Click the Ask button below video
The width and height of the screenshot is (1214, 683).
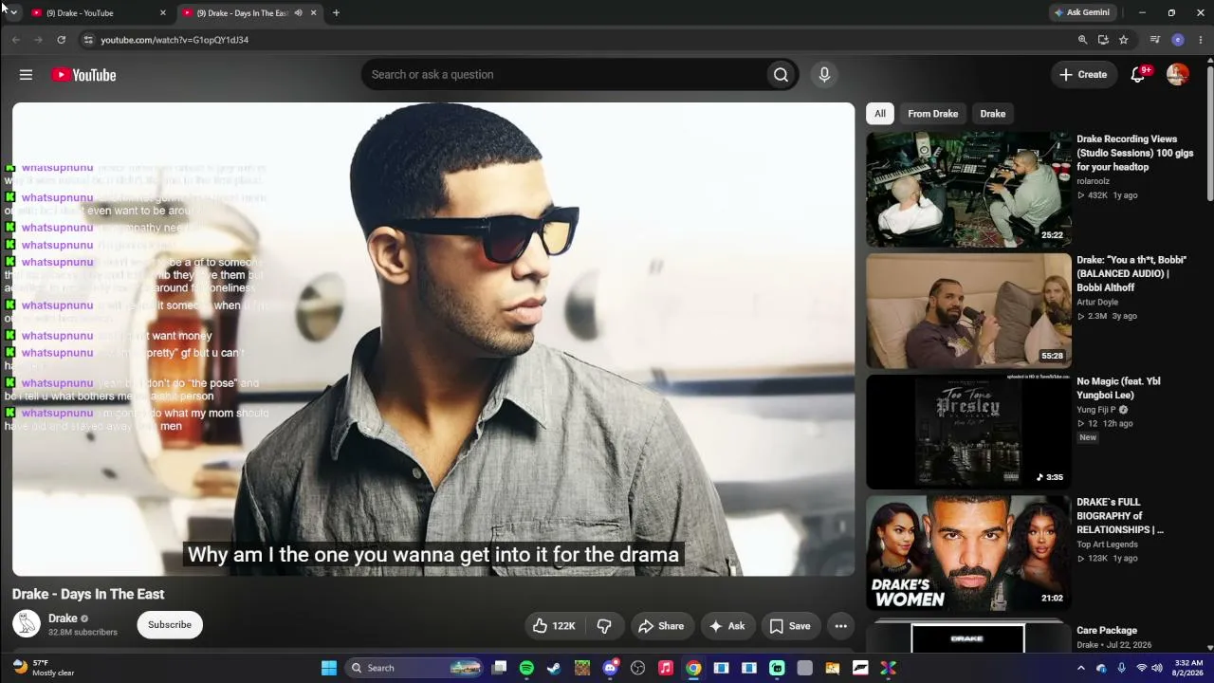pyautogui.click(x=727, y=626)
